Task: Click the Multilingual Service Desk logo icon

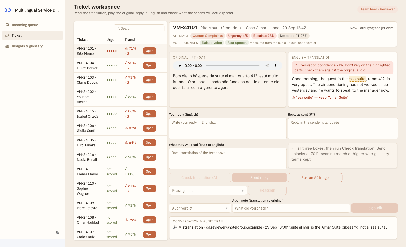Action: (8, 10)
